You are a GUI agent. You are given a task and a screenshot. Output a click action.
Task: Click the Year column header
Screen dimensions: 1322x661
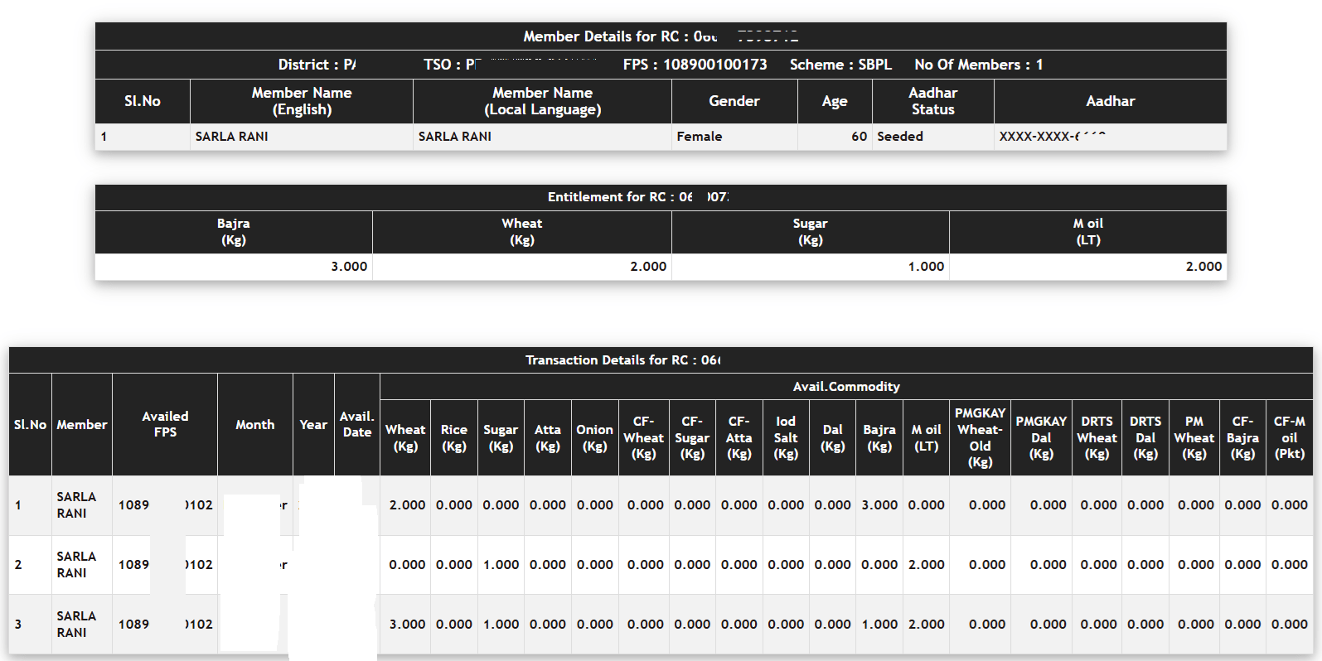tap(313, 424)
